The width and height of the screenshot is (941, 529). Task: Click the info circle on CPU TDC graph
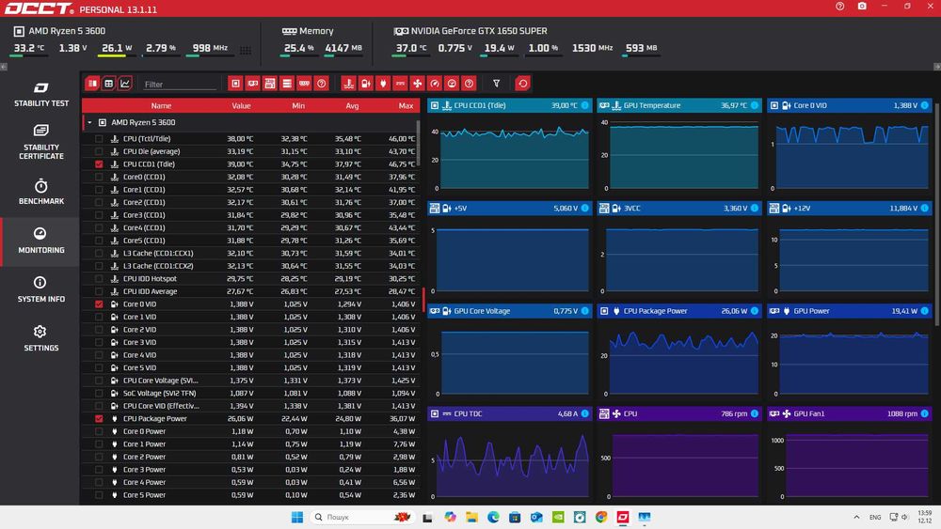584,413
